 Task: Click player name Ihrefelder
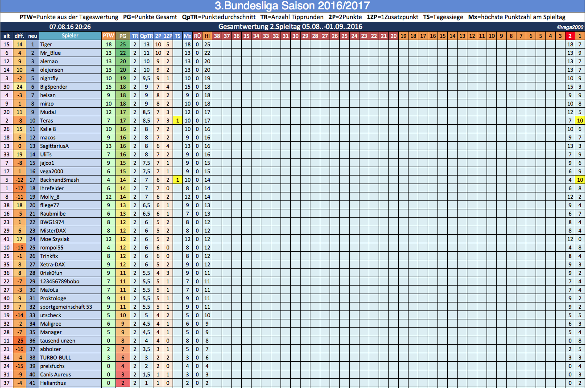[52, 188]
